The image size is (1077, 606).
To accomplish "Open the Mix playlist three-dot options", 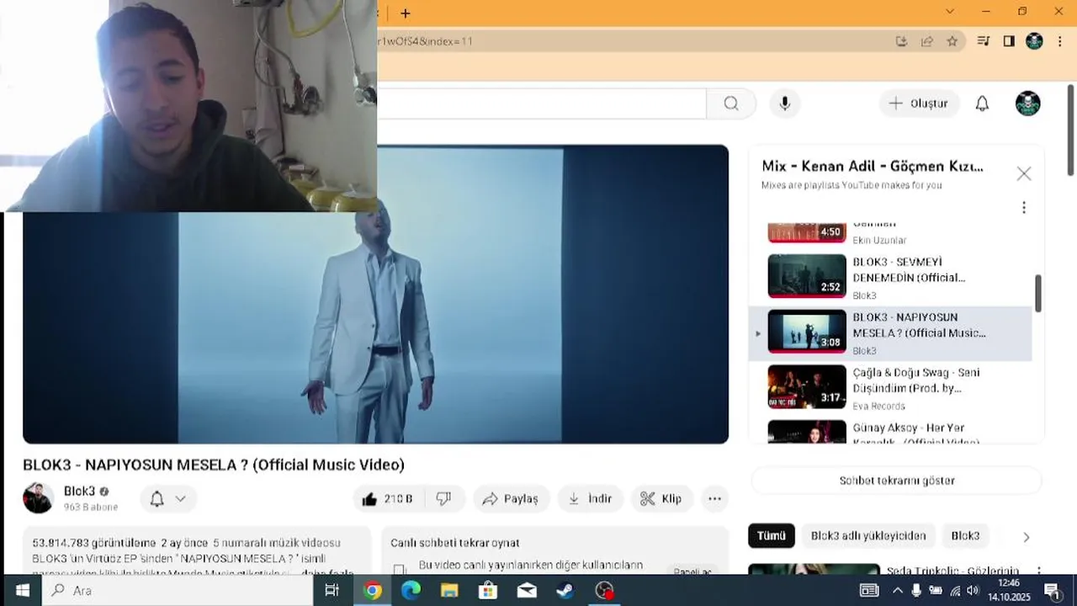I will [1024, 207].
